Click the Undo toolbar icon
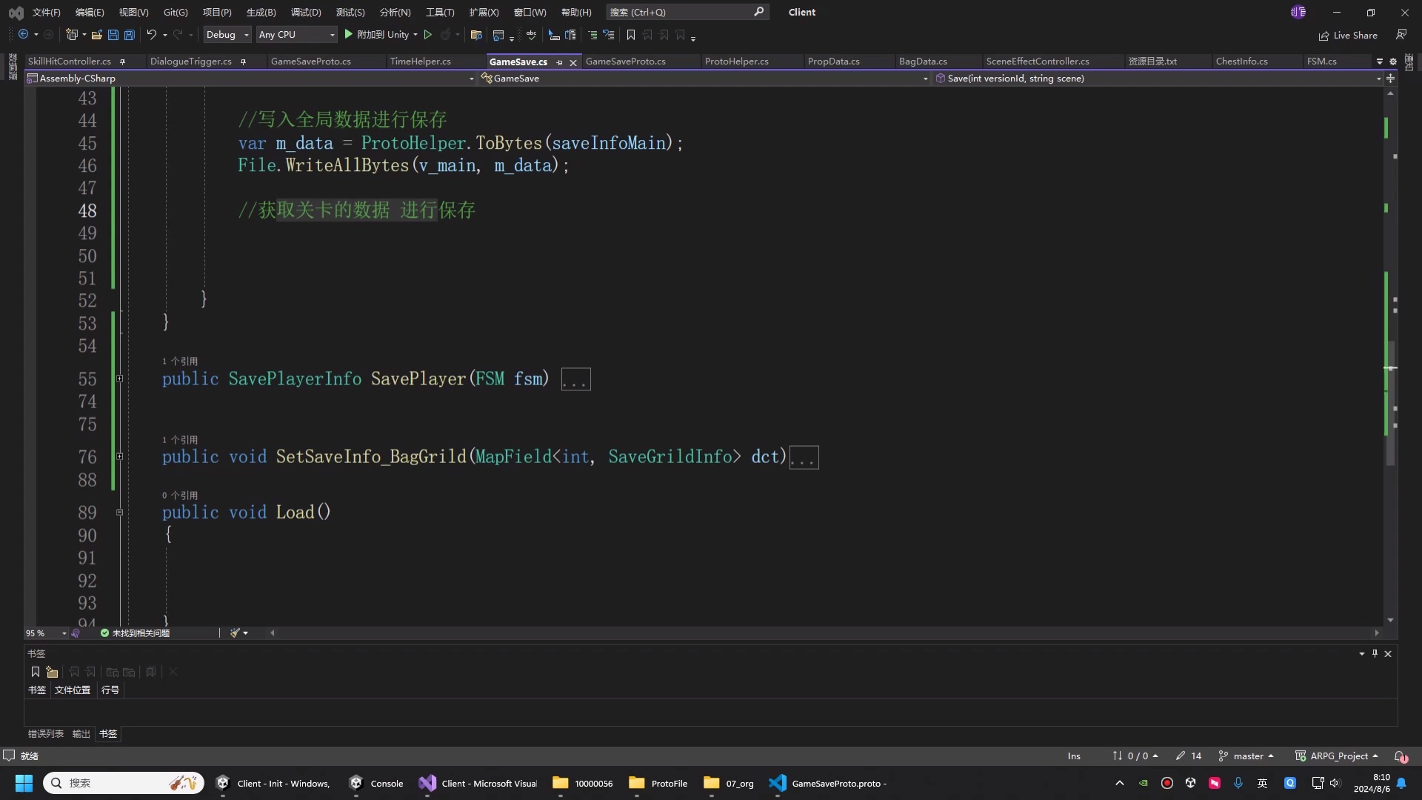This screenshot has width=1422, height=800. click(x=151, y=35)
